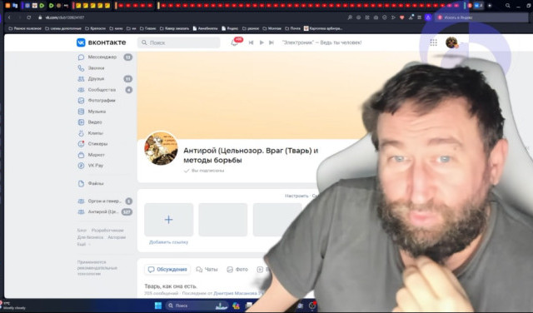Open the Calls section phone icon
533x313 pixels.
click(x=81, y=68)
